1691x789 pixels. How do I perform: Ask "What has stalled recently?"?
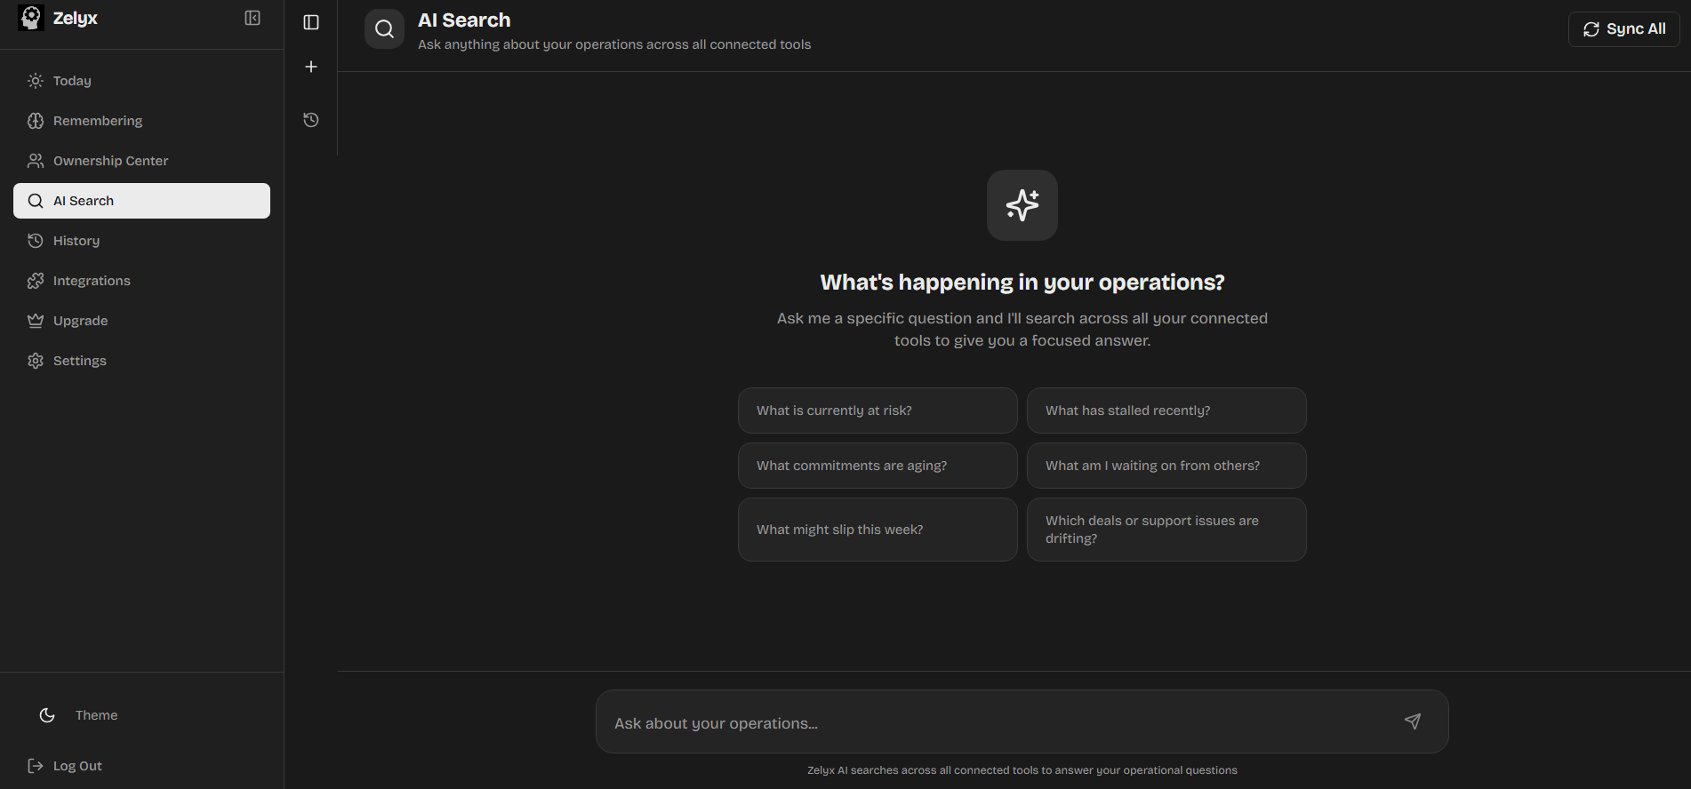[x=1166, y=410]
